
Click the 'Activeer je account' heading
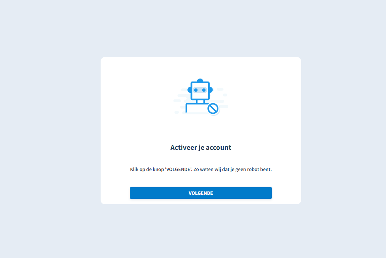[x=201, y=147]
